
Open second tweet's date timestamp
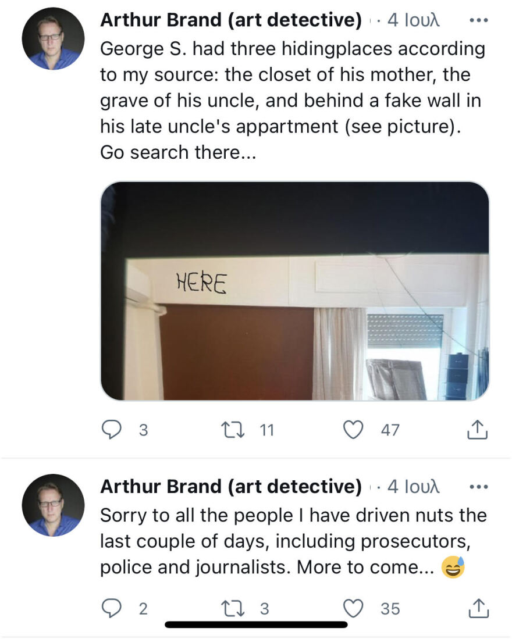414,487
